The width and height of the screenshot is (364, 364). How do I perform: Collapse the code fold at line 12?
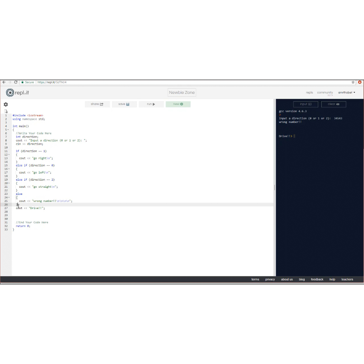[x=9, y=155]
